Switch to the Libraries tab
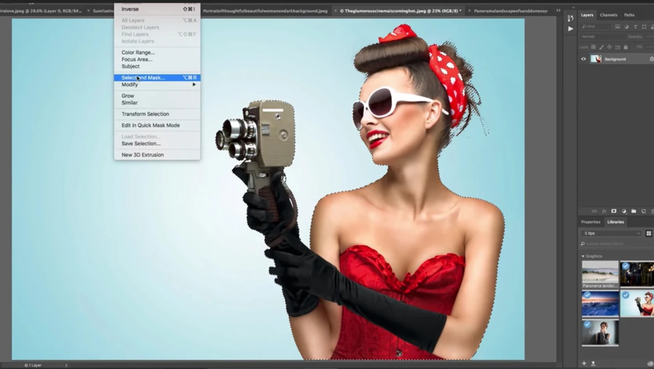This screenshot has height=369, width=654. click(615, 222)
